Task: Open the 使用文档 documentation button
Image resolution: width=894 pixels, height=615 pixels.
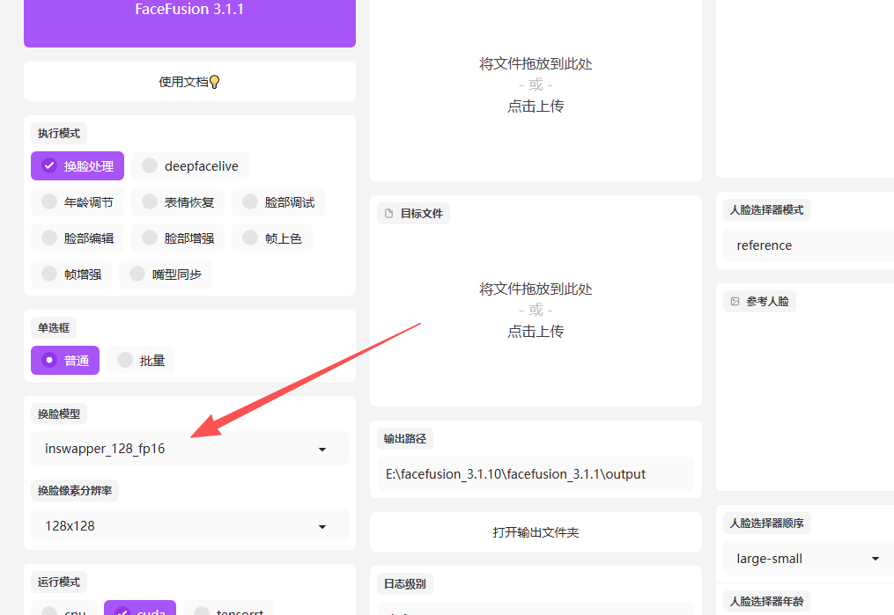Action: pyautogui.click(x=189, y=82)
